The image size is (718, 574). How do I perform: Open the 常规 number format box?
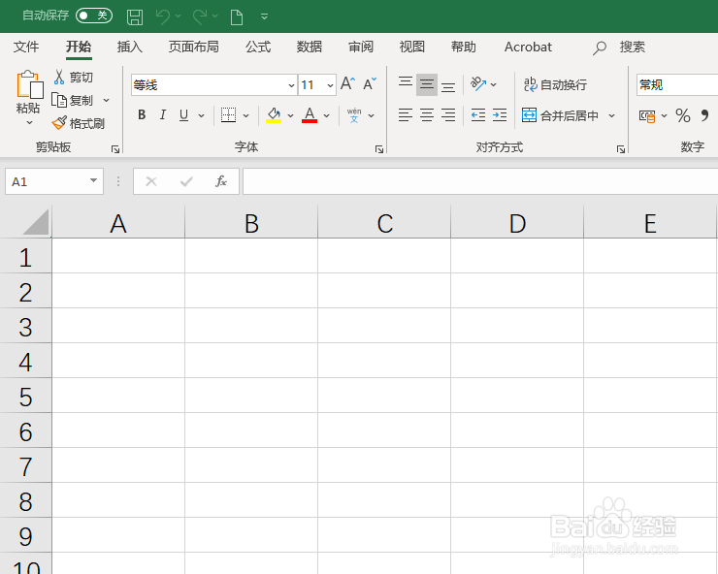tap(677, 85)
